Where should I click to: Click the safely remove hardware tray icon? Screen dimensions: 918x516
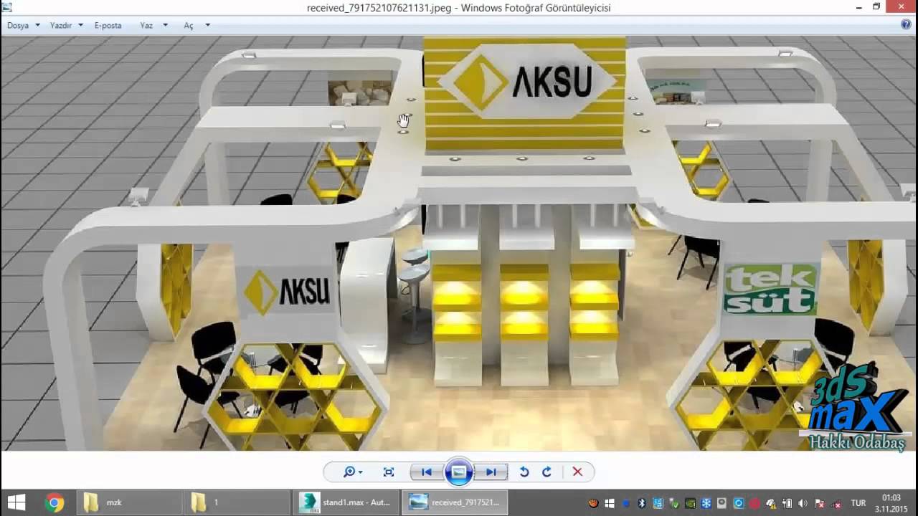coord(674,503)
